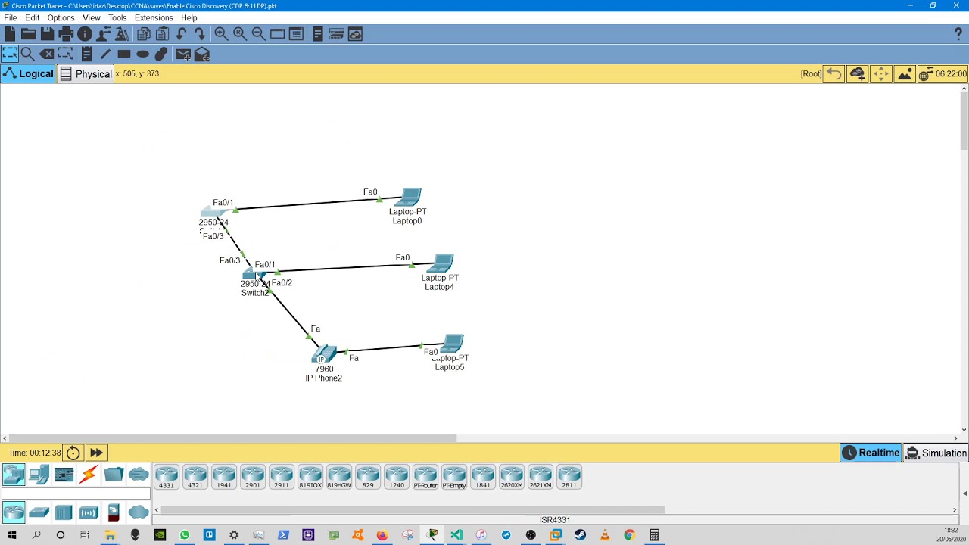The image size is (969, 545).
Task: Add a Simple PDU envelope
Action: point(182,54)
